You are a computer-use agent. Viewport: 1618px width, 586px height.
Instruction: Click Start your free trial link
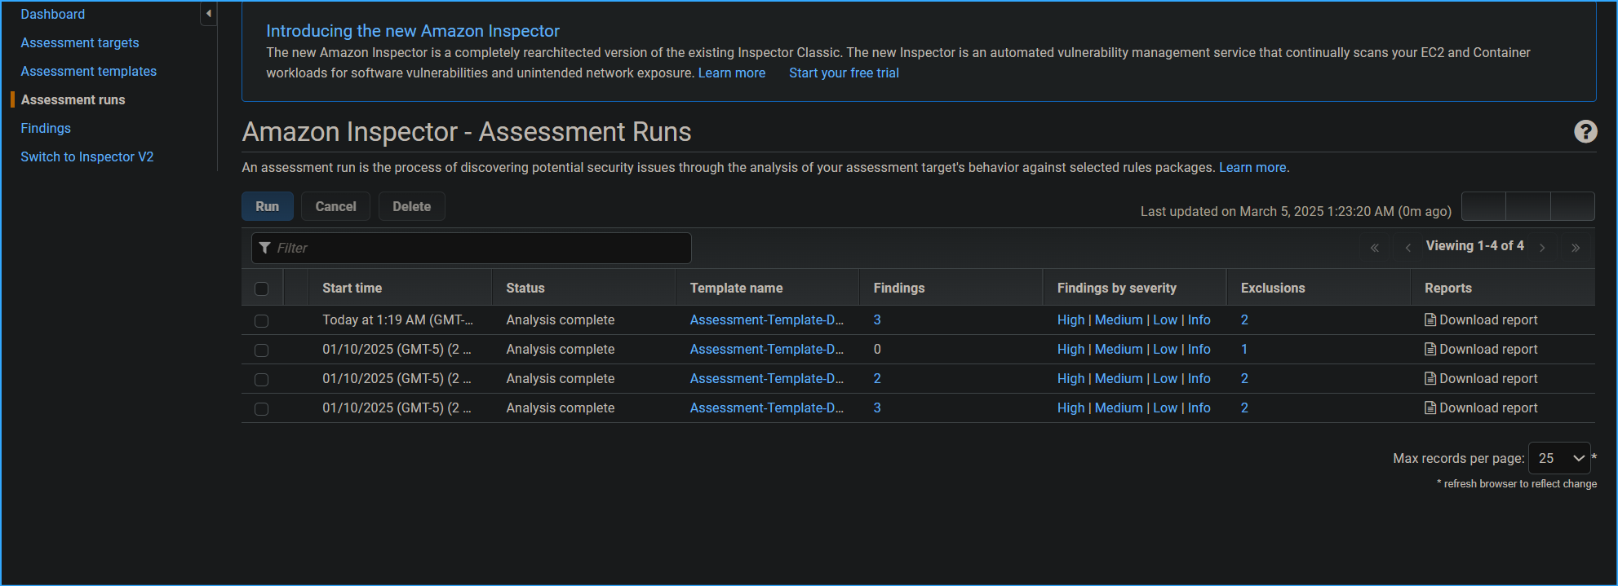click(844, 73)
